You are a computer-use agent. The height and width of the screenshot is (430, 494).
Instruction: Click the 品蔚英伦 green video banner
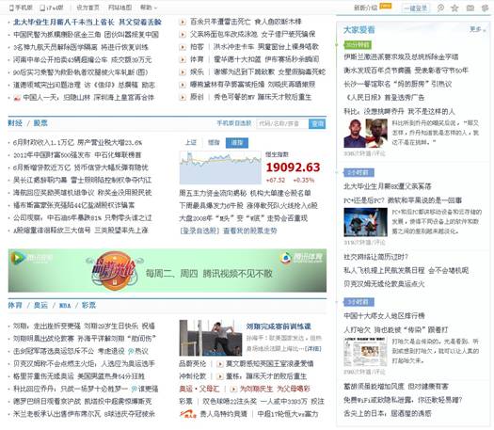(x=167, y=271)
